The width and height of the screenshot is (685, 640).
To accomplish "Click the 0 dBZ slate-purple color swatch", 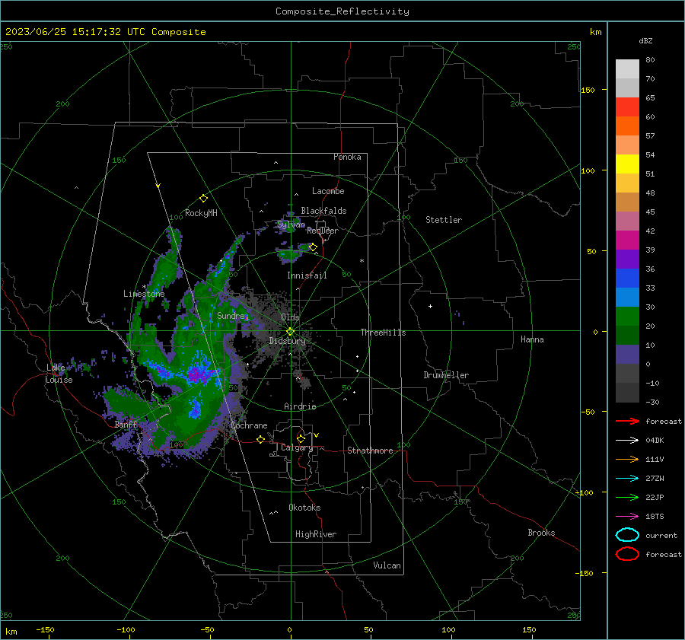I will [627, 355].
